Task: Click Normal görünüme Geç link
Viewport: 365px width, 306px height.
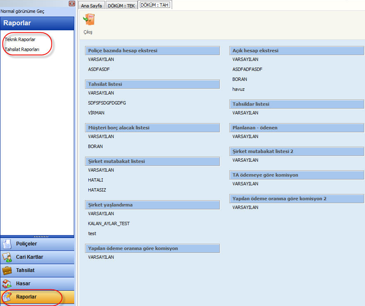Action: (x=22, y=11)
